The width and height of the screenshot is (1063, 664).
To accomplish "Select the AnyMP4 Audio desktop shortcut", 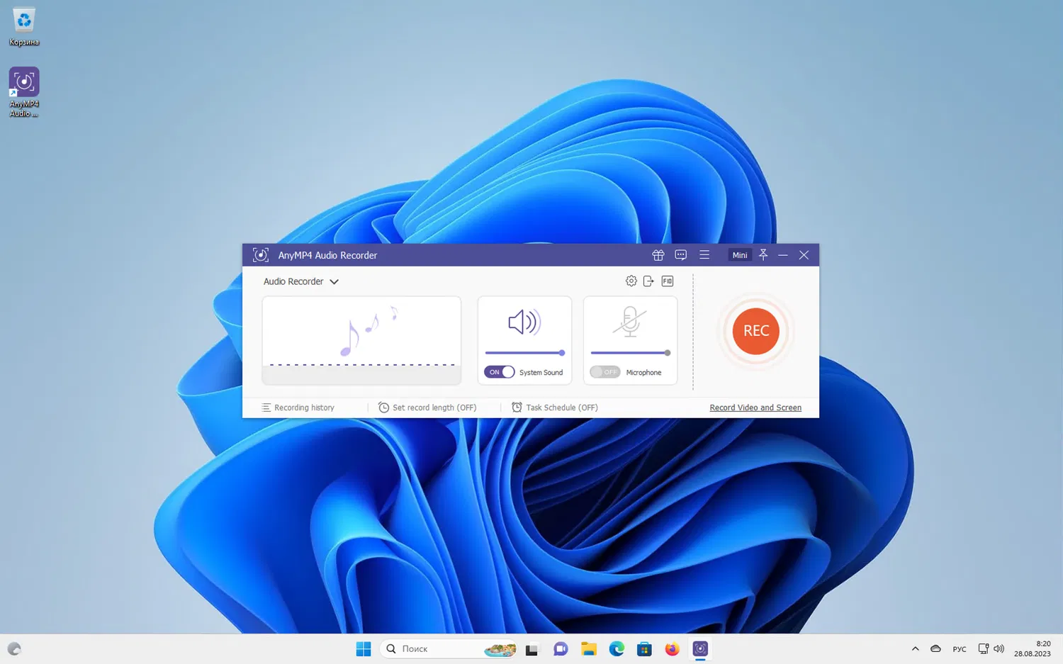I will coord(24,92).
